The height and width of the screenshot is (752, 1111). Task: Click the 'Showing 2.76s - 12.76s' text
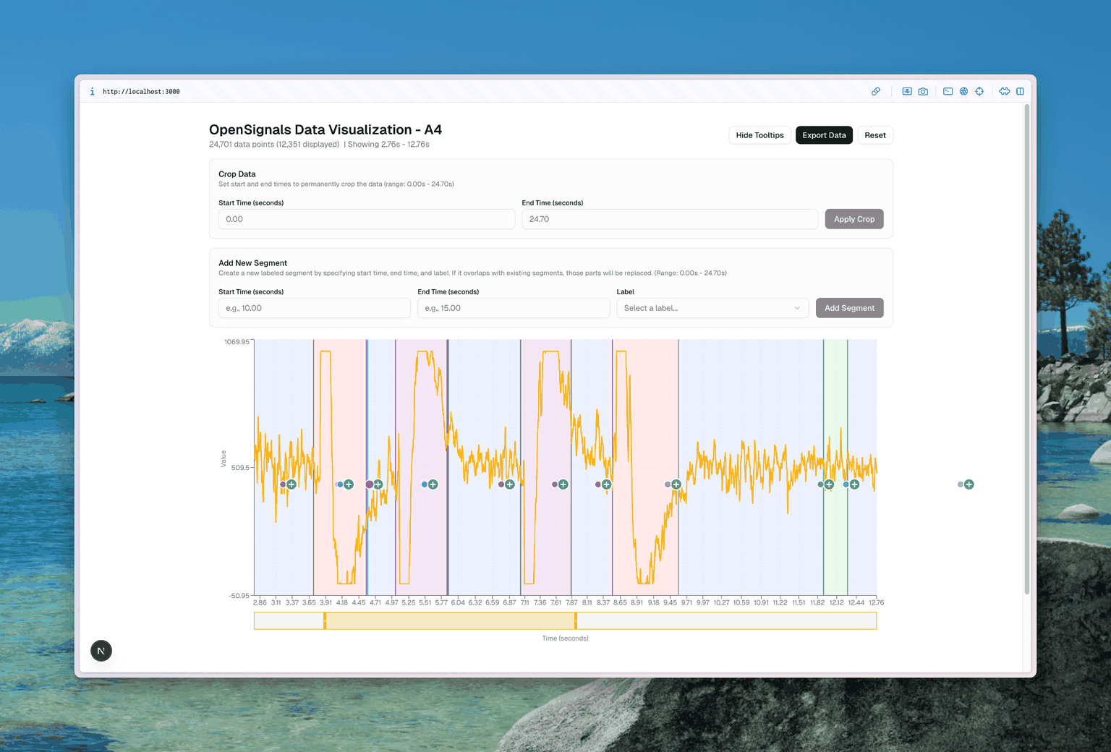coord(388,145)
